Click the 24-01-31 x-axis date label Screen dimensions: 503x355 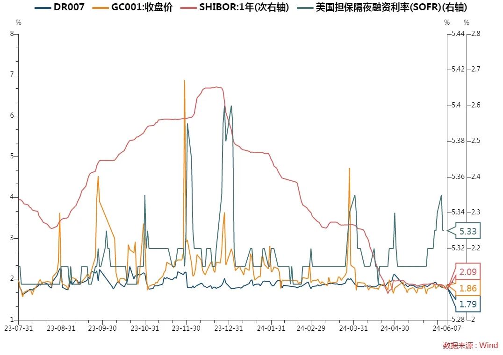click(271, 328)
